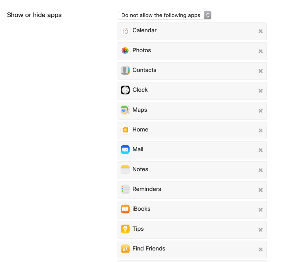Click the Maps app icon

[x=125, y=110]
